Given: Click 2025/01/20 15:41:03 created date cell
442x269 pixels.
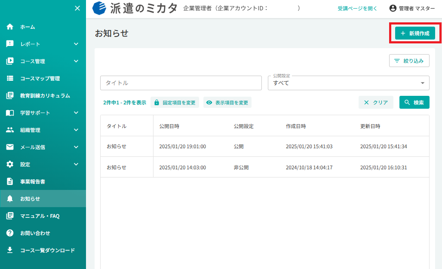Looking at the screenshot, I should tap(309, 147).
